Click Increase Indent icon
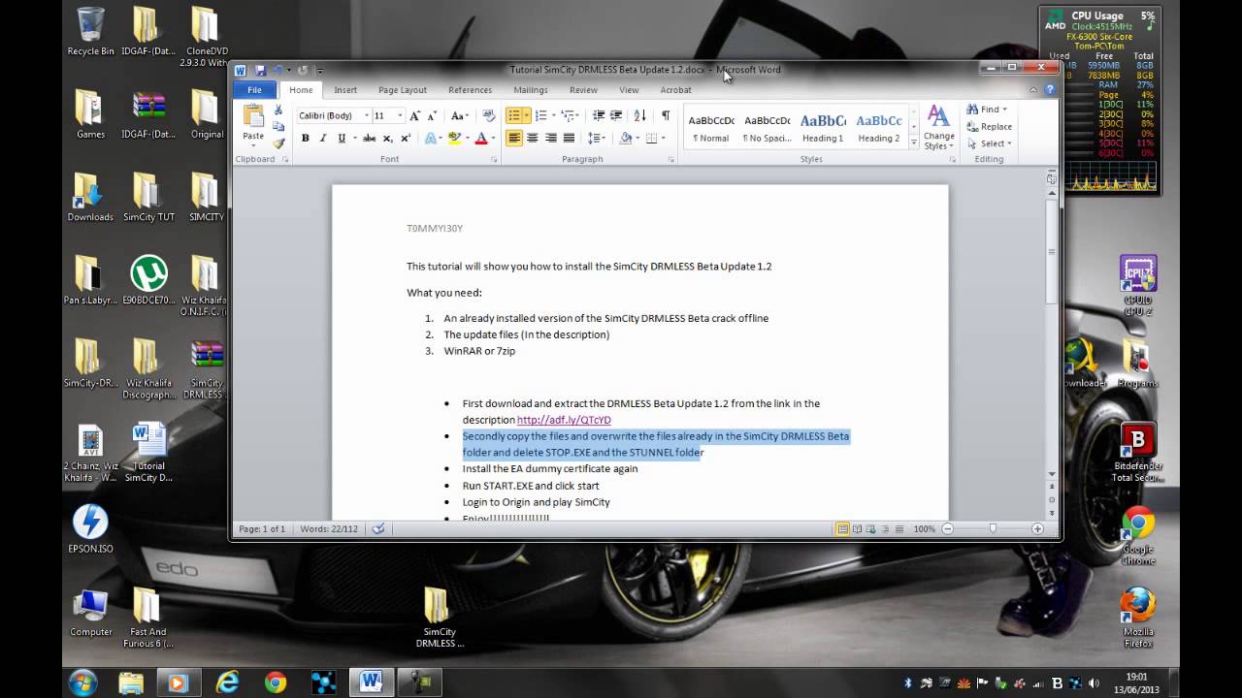The image size is (1242, 698). coord(616,115)
